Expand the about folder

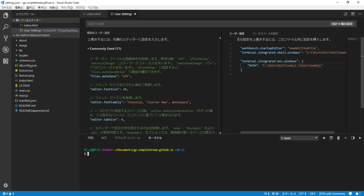point(23,40)
